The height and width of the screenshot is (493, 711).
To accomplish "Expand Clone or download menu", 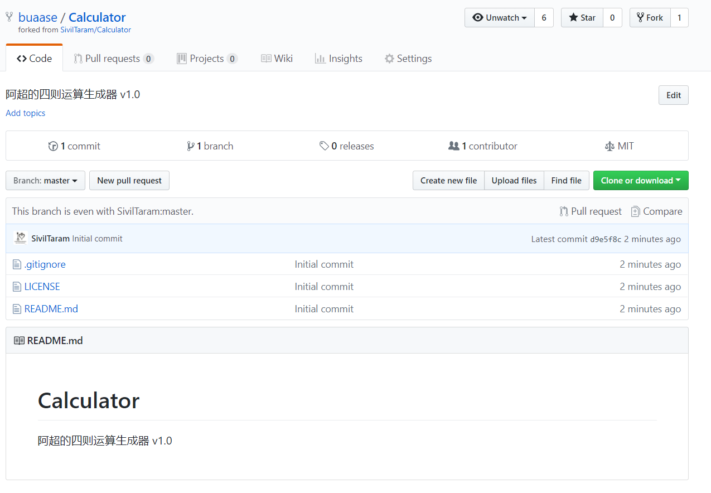I will click(x=641, y=181).
